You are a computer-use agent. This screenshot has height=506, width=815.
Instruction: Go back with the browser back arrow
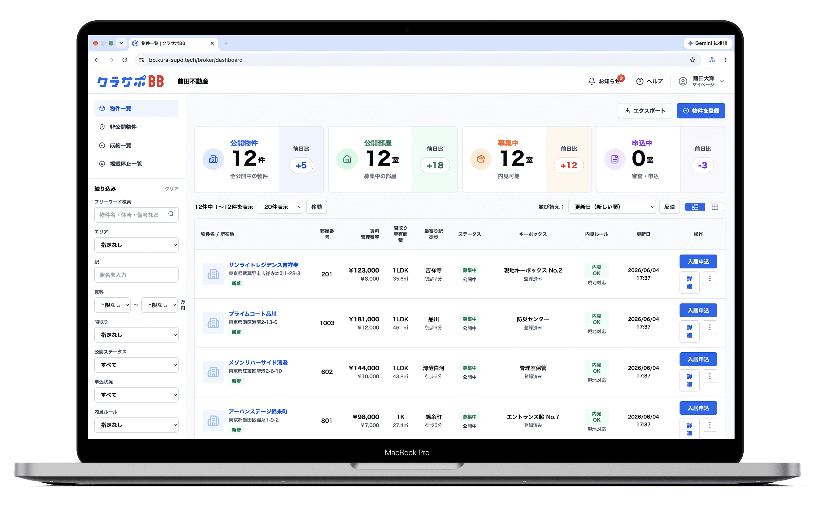97,60
